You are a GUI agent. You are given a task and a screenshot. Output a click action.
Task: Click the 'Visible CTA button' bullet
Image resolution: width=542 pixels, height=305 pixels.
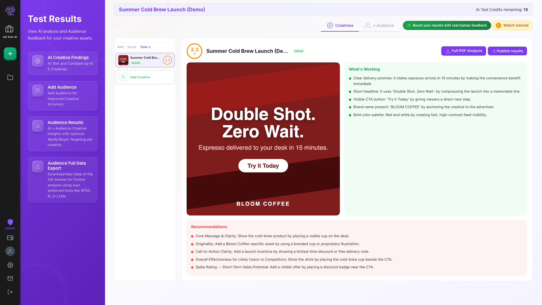tap(410, 99)
